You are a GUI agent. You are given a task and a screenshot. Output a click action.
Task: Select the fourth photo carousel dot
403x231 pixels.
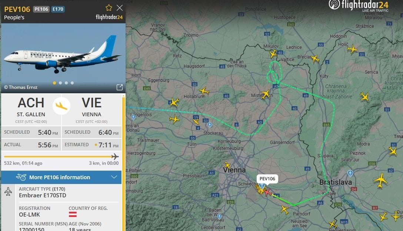coord(72,83)
